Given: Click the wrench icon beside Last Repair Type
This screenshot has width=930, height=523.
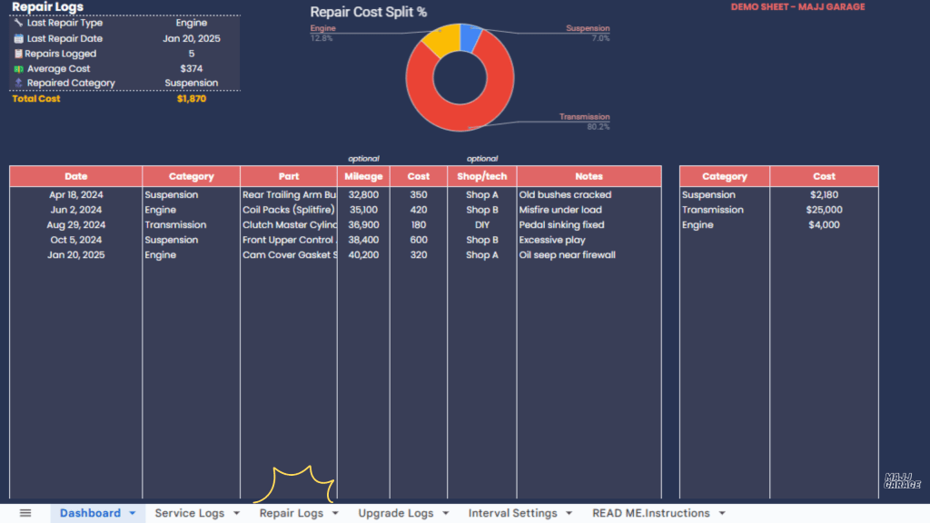Looking at the screenshot, I should [x=18, y=24].
